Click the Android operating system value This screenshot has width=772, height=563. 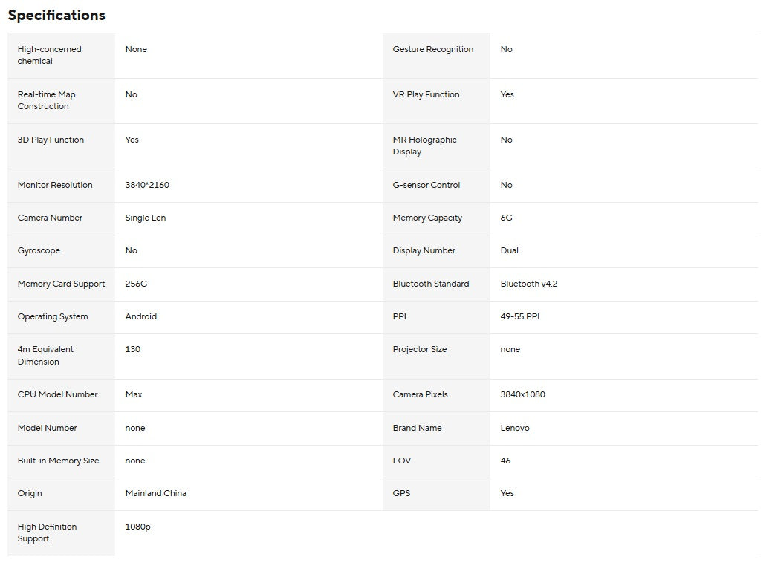[x=141, y=316]
